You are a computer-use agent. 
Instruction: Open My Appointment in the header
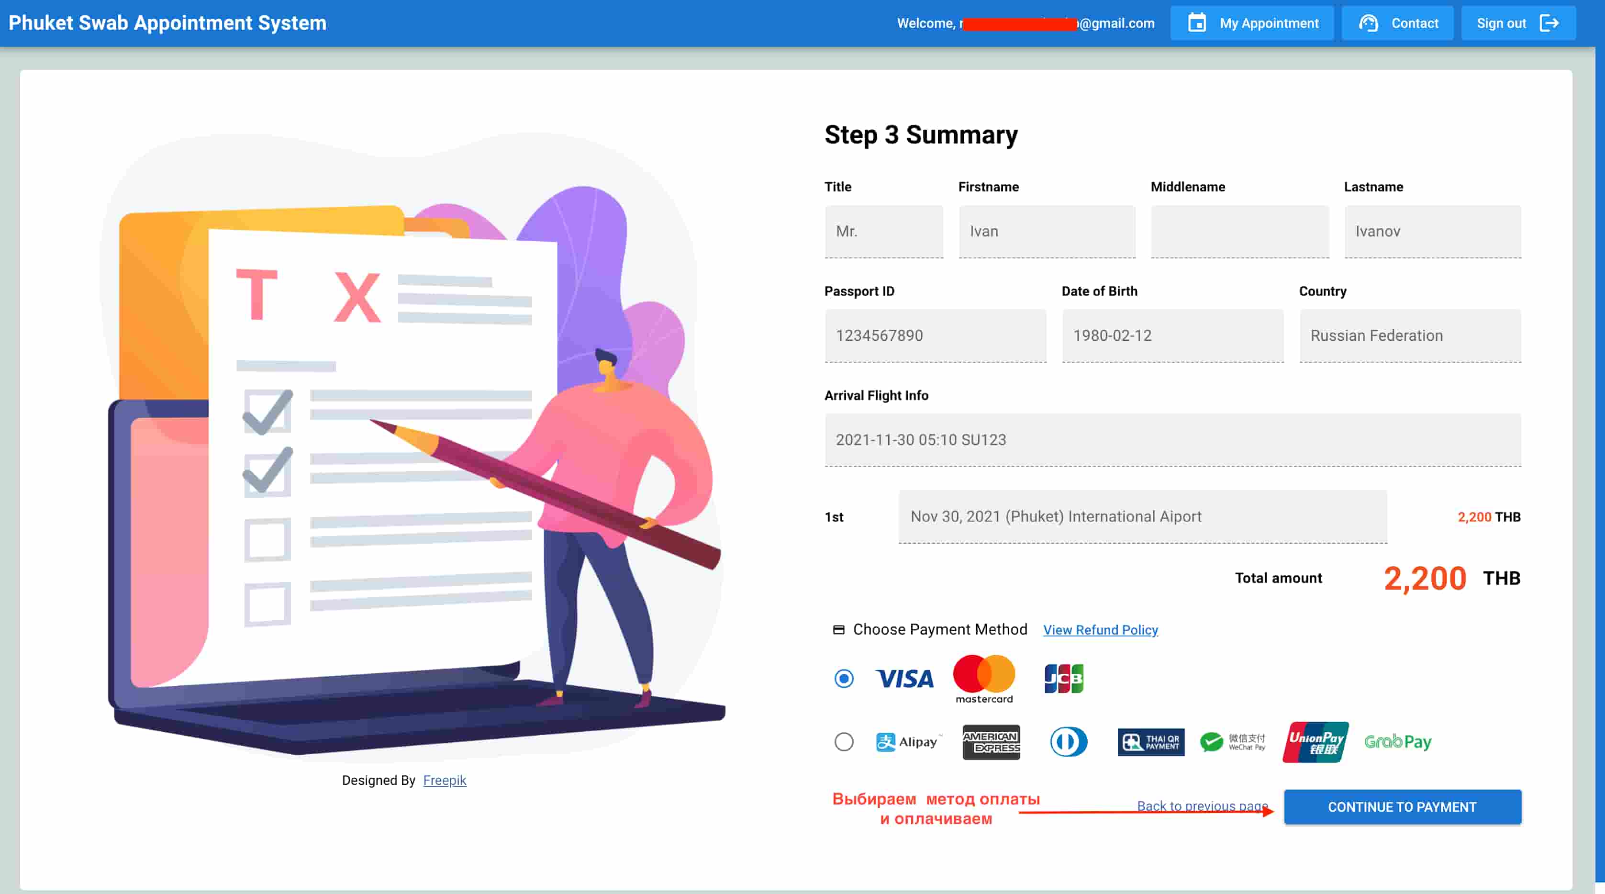click(x=1252, y=23)
